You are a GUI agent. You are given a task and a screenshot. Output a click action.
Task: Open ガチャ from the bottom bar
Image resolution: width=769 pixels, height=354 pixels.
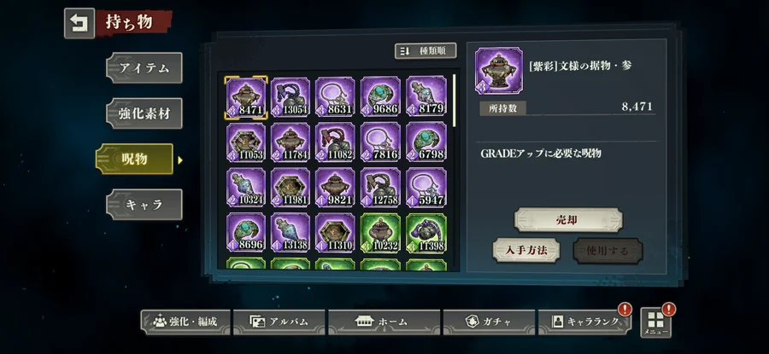489,322
